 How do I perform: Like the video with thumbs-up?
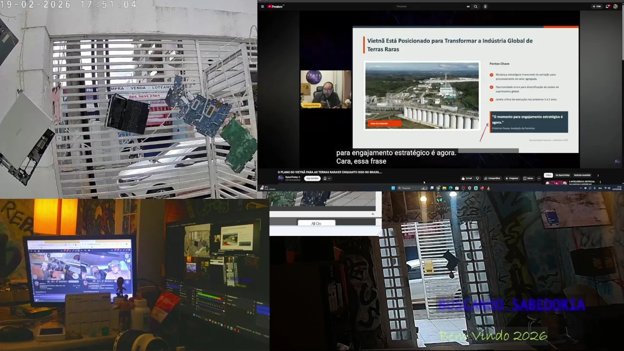click(x=467, y=178)
